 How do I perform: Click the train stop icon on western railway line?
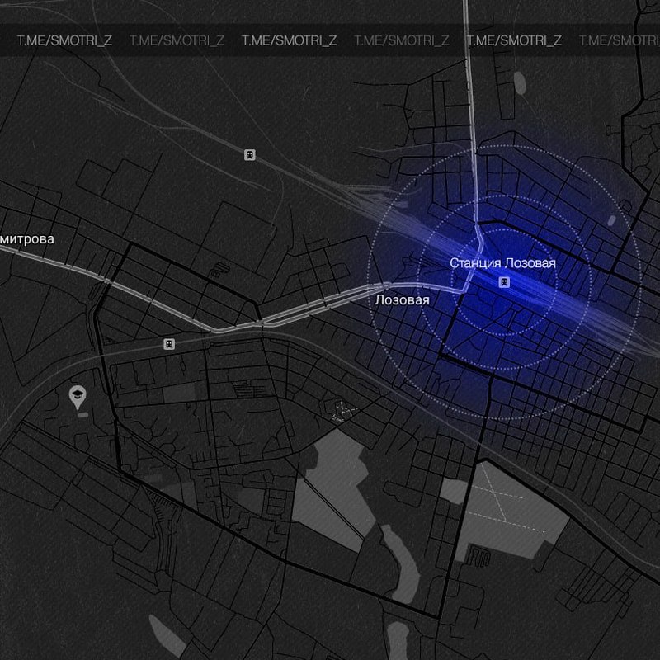click(169, 344)
